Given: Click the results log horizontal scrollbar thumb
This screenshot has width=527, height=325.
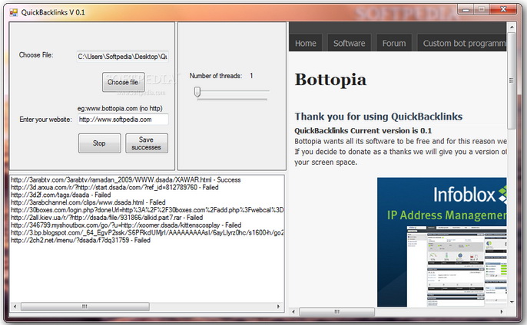Looking at the screenshot, I should click(85, 306).
